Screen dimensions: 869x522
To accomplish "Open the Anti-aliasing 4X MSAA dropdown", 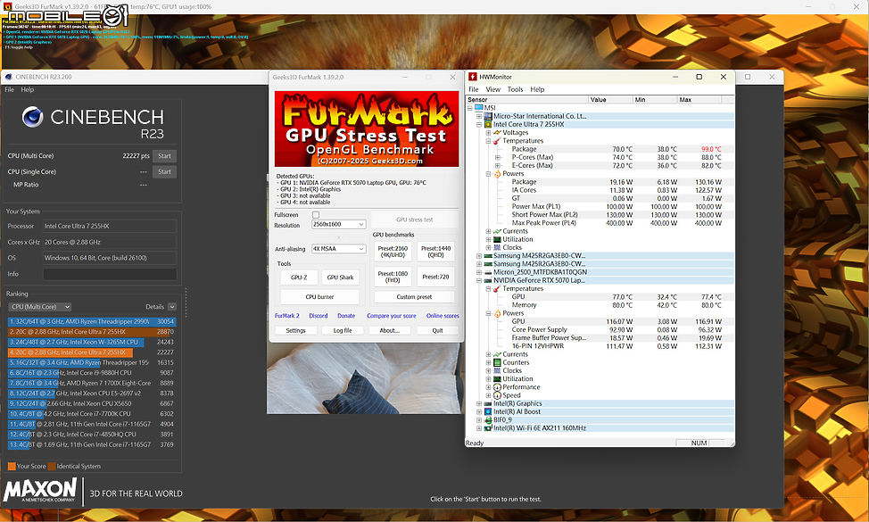I will click(339, 249).
